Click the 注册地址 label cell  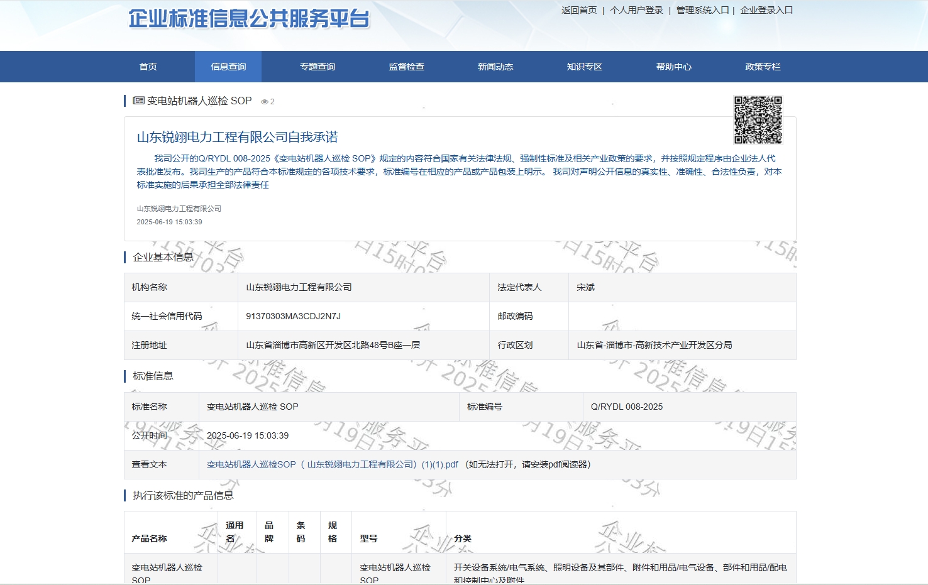click(181, 345)
